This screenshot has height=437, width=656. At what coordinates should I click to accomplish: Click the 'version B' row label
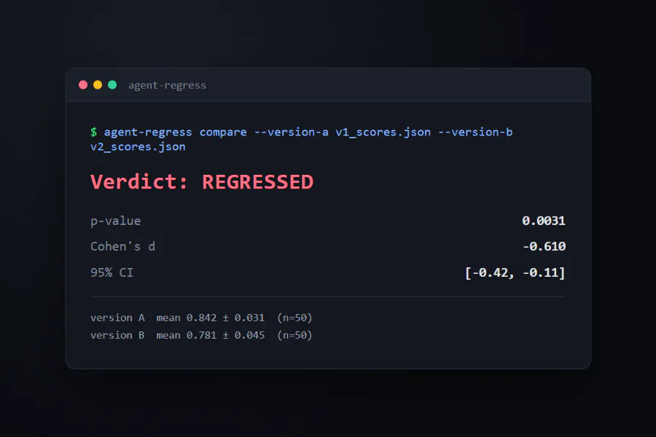pos(117,335)
